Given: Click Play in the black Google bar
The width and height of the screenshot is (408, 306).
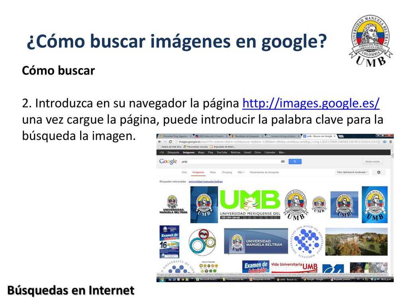Looking at the screenshot, I should [210, 153].
